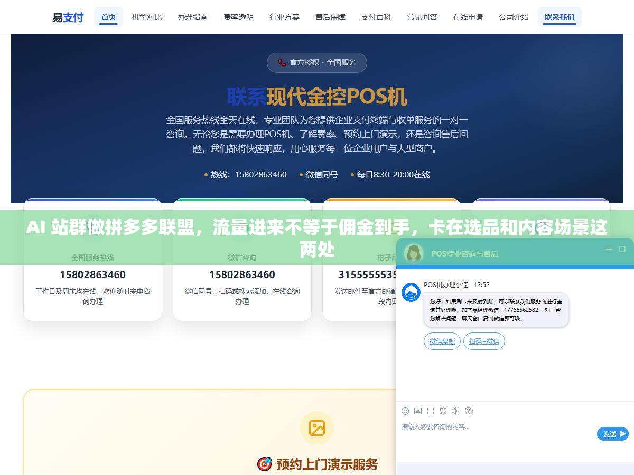
Task: Click the agent avatar in chat header
Action: click(414, 253)
